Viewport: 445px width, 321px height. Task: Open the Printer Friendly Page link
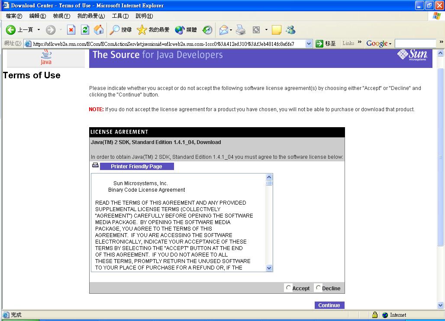(x=136, y=167)
